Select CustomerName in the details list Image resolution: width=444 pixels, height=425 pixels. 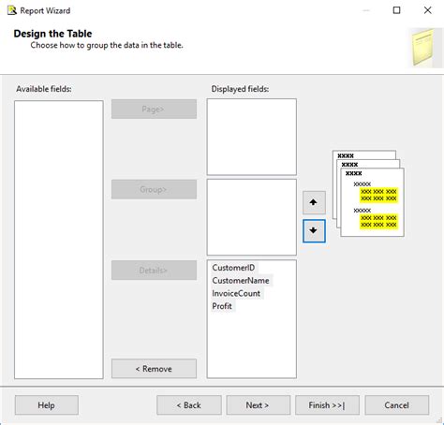click(x=241, y=281)
